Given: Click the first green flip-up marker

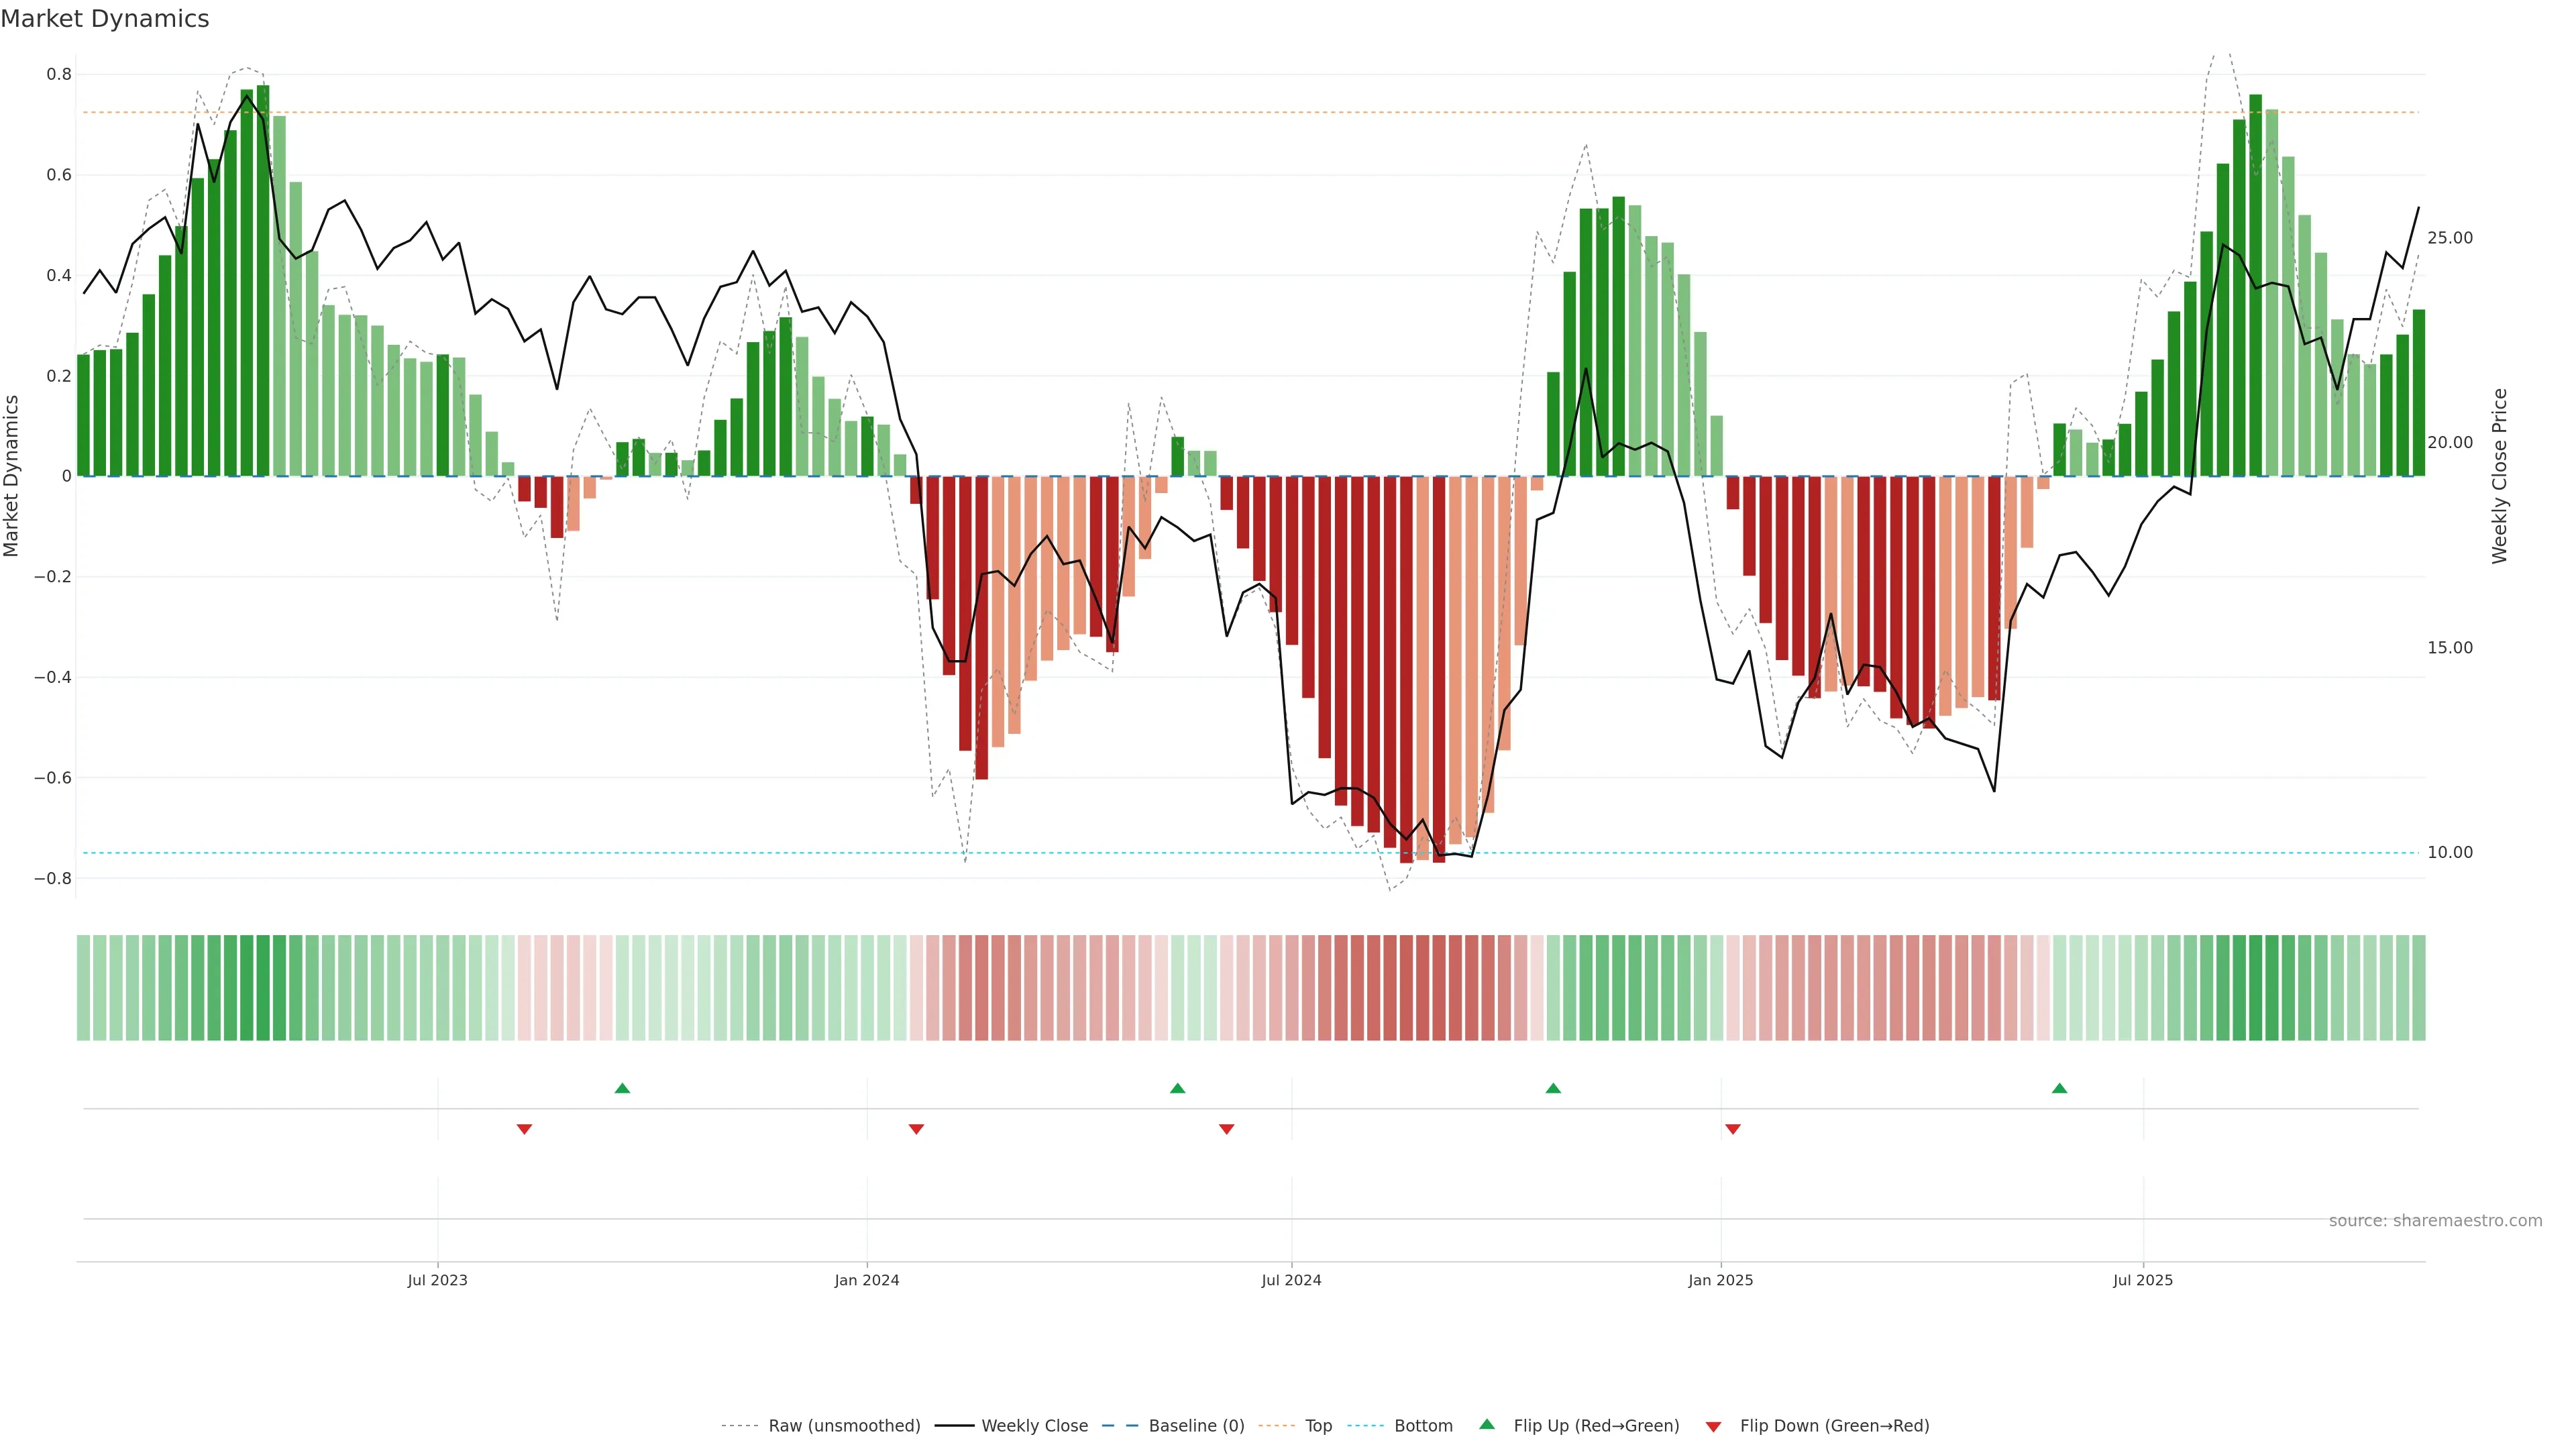Looking at the screenshot, I should 622,1088.
